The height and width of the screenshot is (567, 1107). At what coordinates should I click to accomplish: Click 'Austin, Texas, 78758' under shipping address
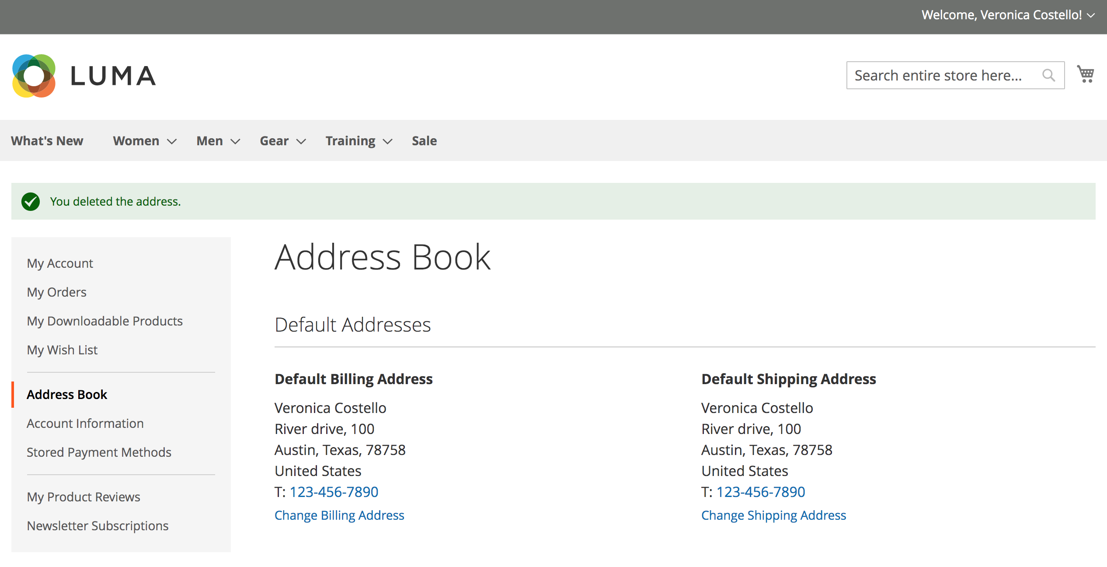point(767,450)
